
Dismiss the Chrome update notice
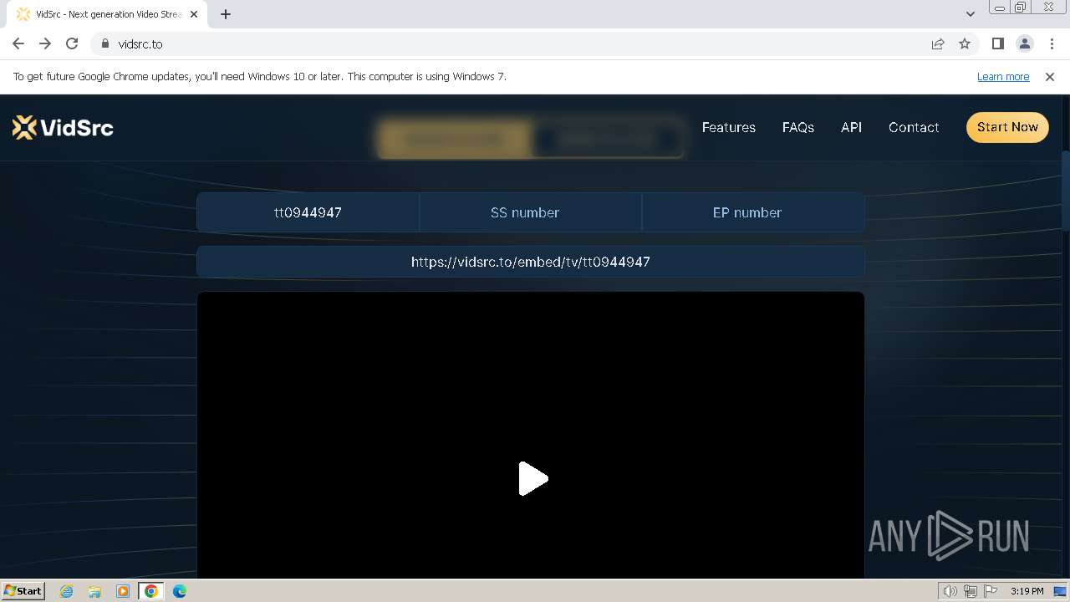click(1050, 77)
